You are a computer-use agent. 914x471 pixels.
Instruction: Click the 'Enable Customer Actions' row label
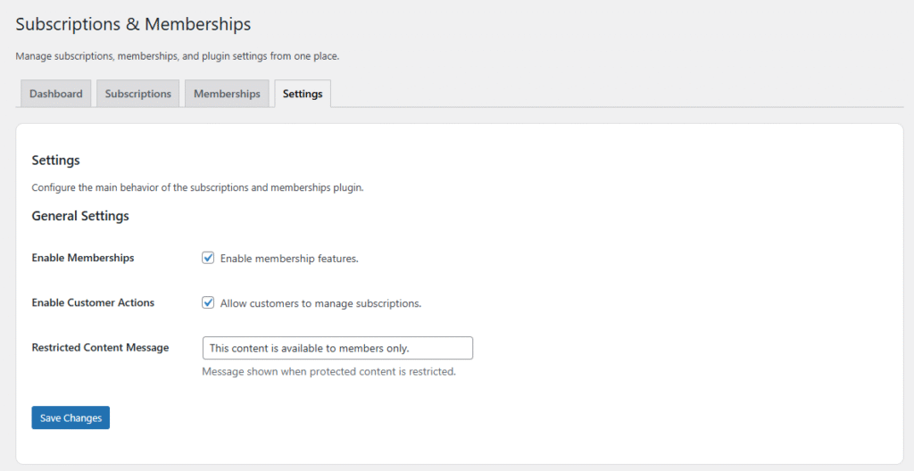click(93, 302)
